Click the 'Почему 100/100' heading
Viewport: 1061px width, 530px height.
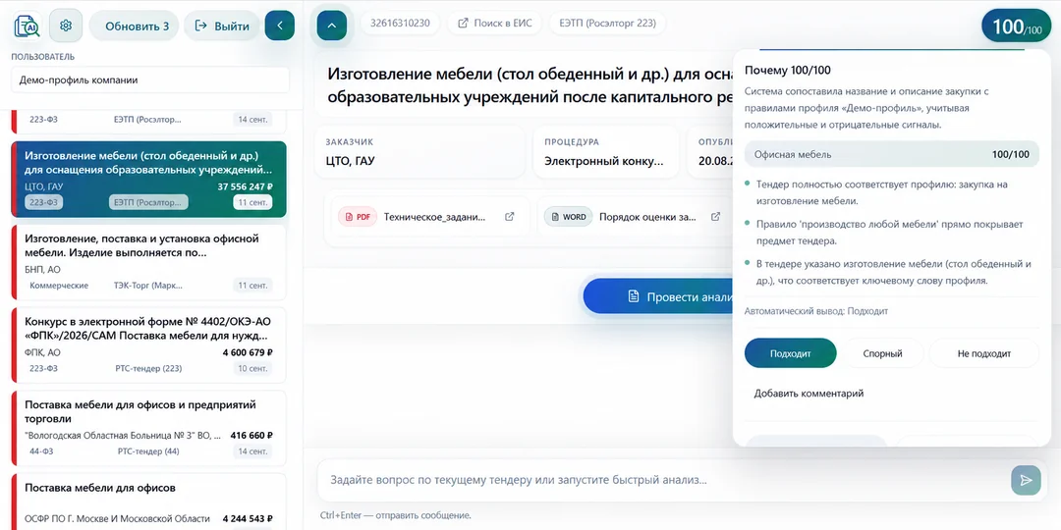point(788,71)
